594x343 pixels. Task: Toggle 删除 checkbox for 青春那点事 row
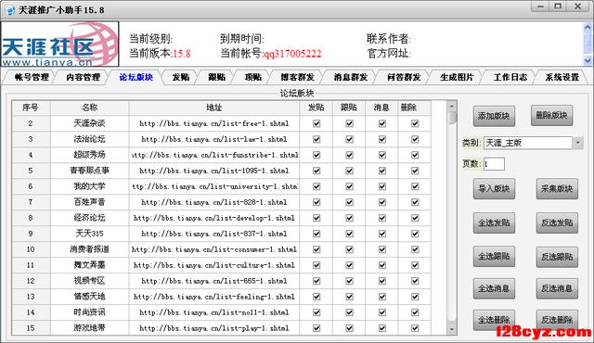tap(415, 171)
